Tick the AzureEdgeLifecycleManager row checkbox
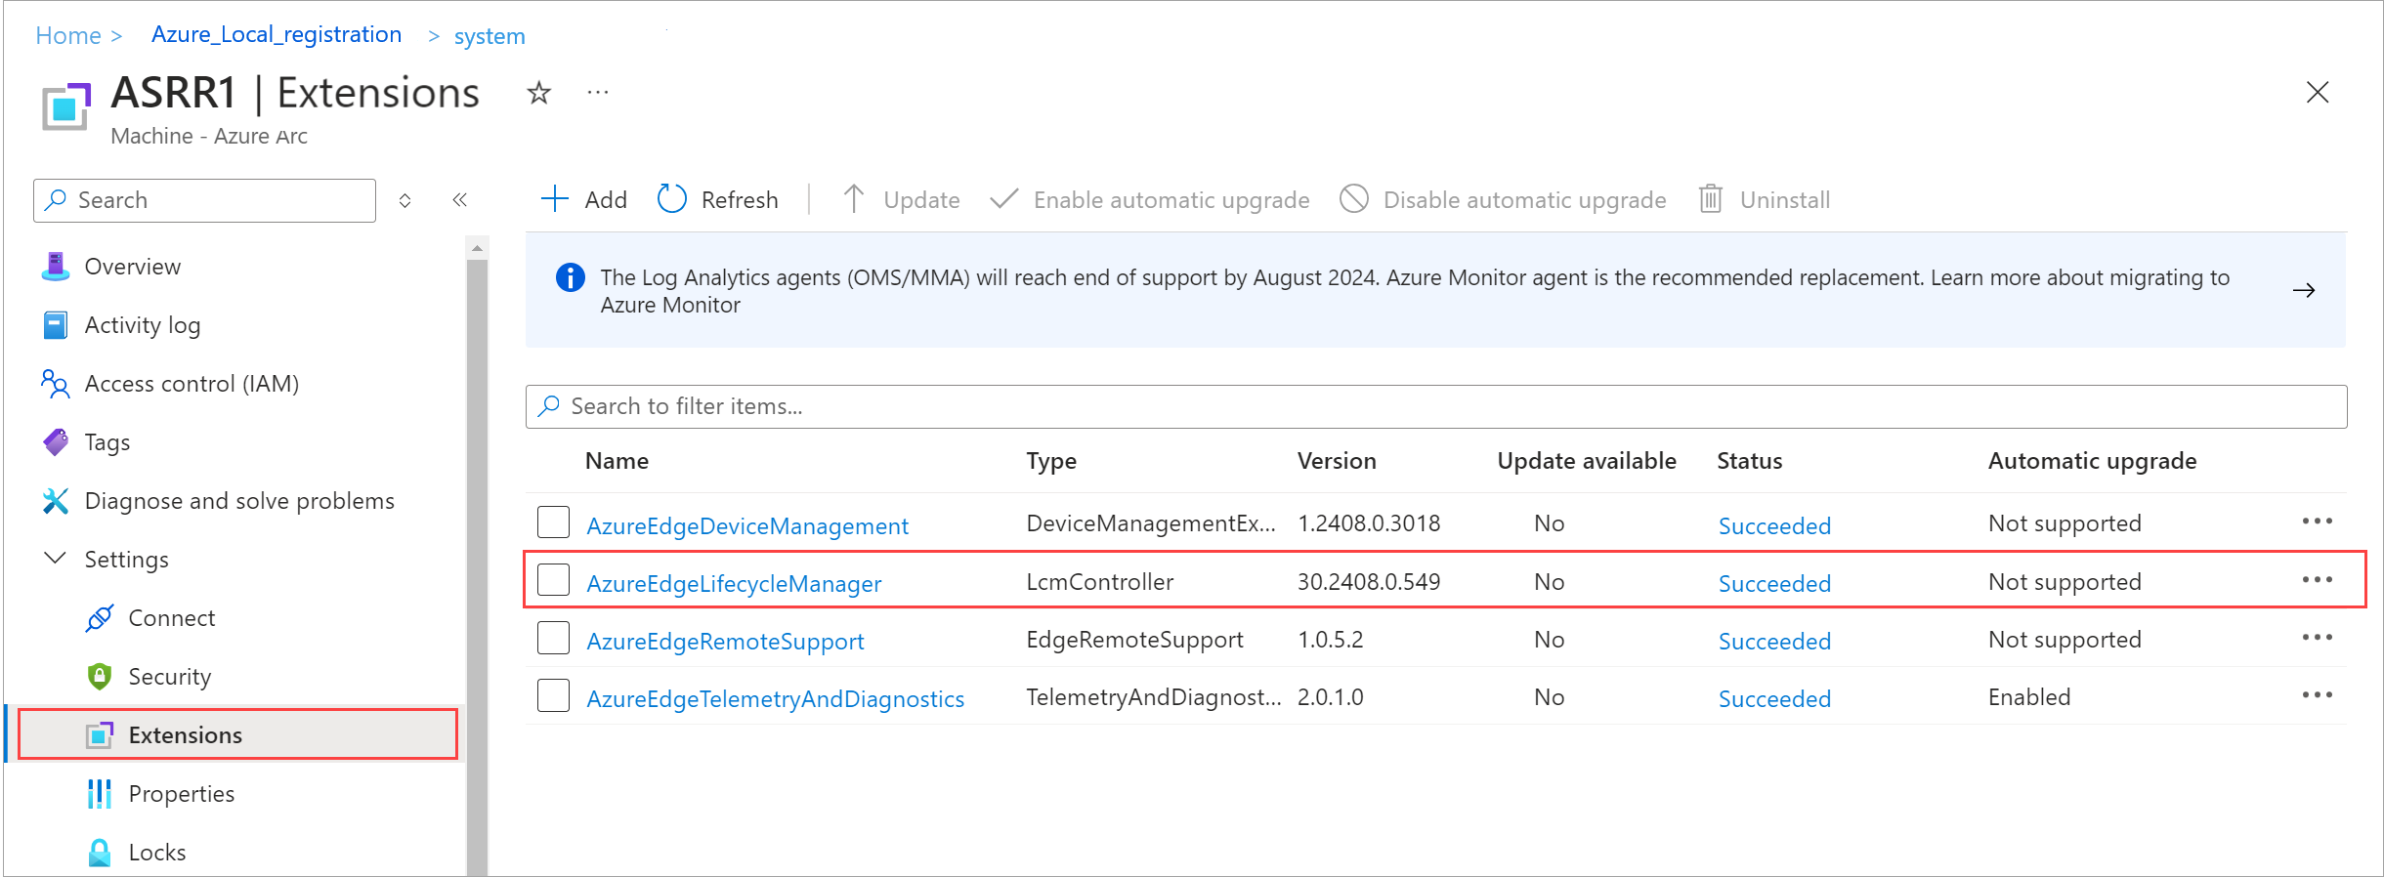The image size is (2384, 877). [554, 580]
